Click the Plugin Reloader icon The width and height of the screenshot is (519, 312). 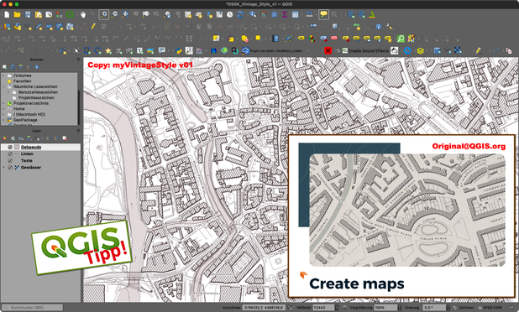[x=245, y=50]
